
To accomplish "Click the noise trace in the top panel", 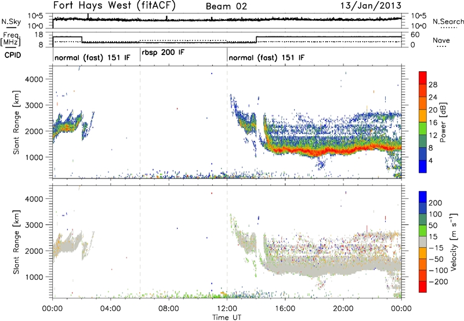I will (x=227, y=20).
